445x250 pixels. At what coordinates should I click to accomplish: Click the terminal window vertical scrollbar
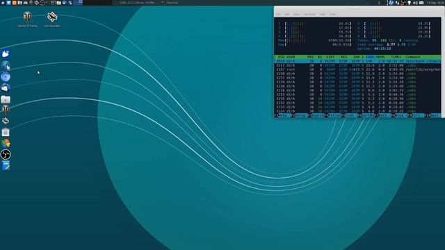(x=443, y=67)
